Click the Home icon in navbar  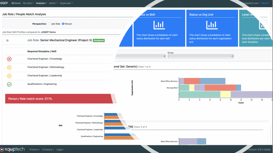click(x=13, y=3)
